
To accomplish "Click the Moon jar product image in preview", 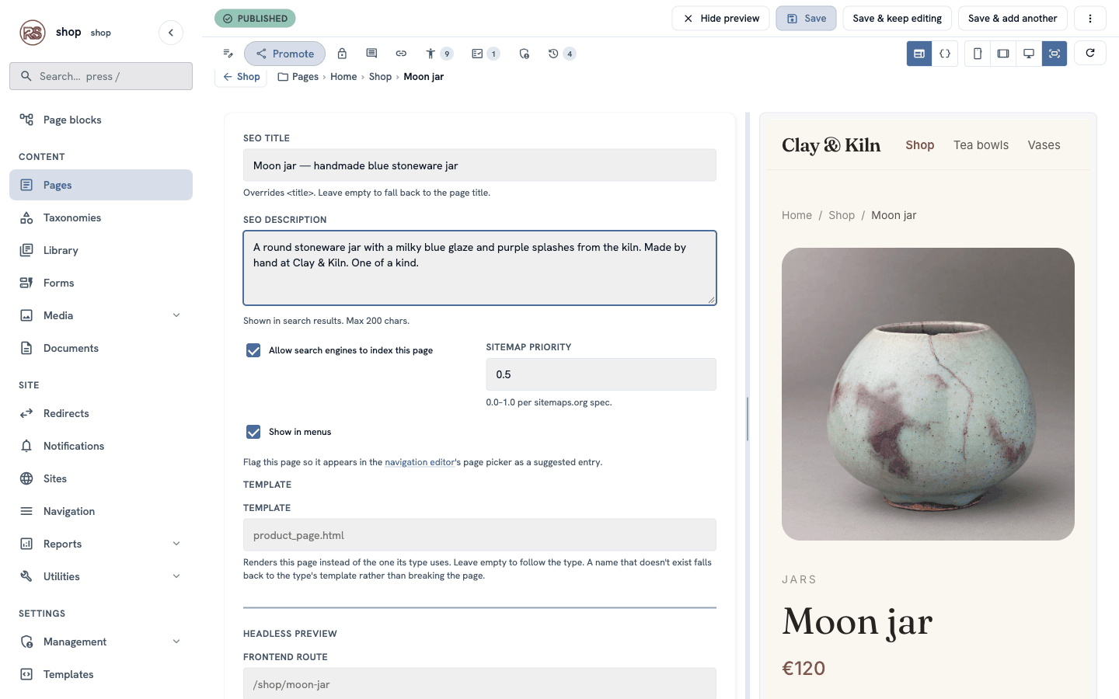I will (x=928, y=394).
